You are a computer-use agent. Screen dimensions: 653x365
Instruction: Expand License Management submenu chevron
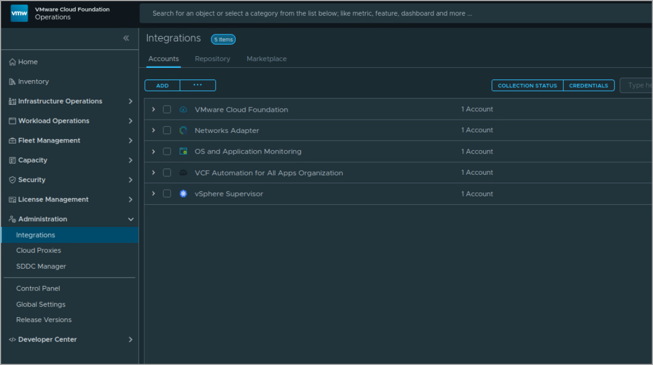coord(130,200)
